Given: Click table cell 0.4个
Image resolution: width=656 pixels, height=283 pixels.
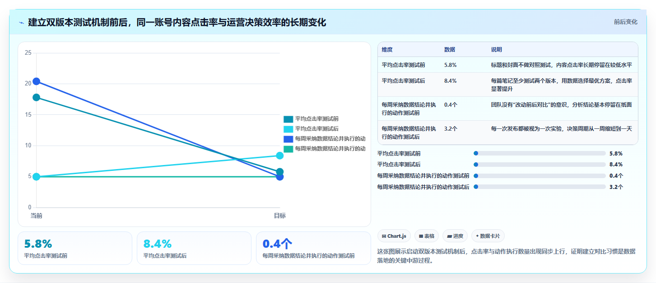Looking at the screenshot, I should 451,104.
